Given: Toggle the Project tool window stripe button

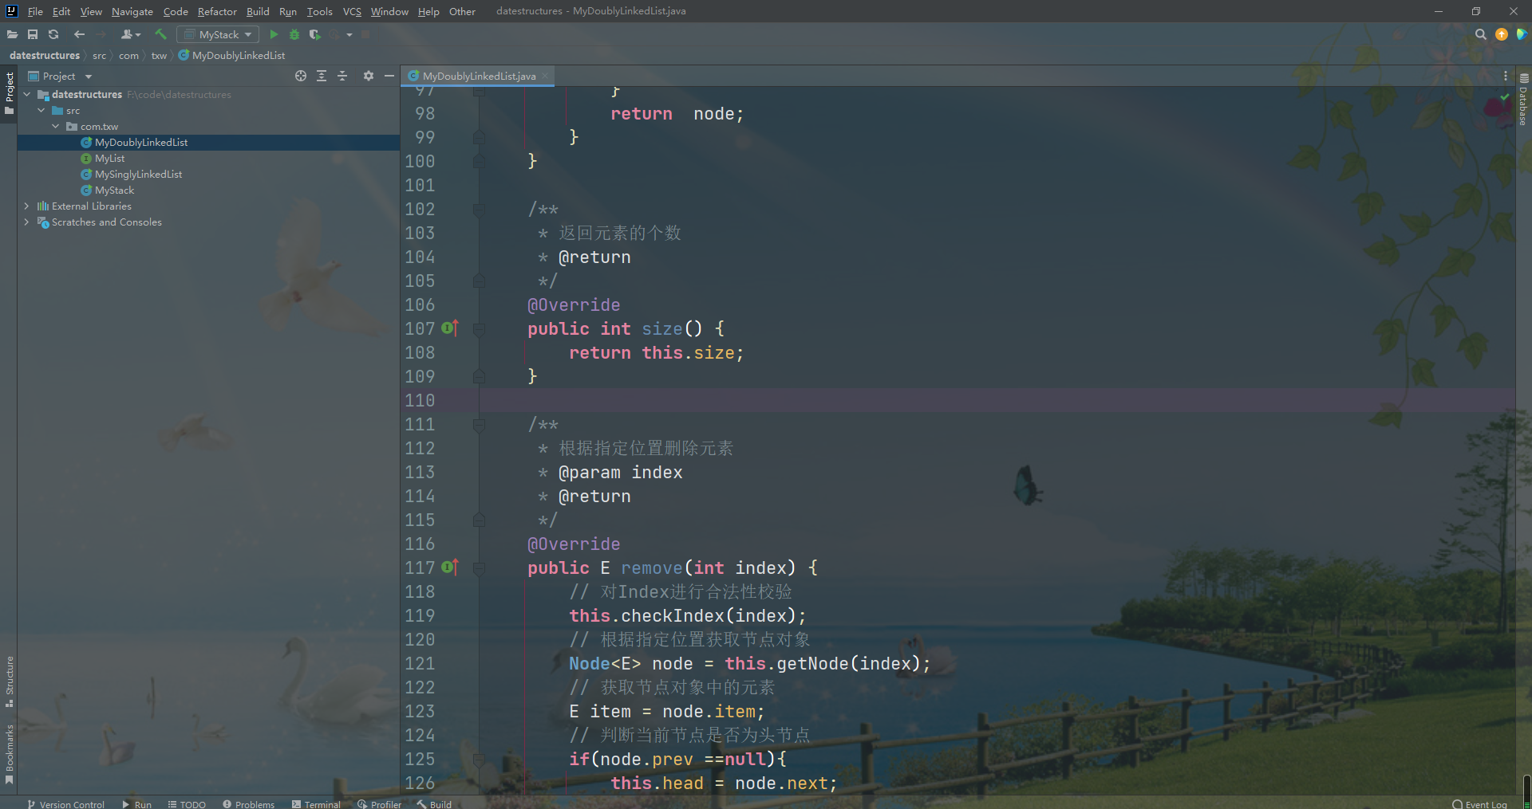Looking at the screenshot, I should pyautogui.click(x=10, y=93).
